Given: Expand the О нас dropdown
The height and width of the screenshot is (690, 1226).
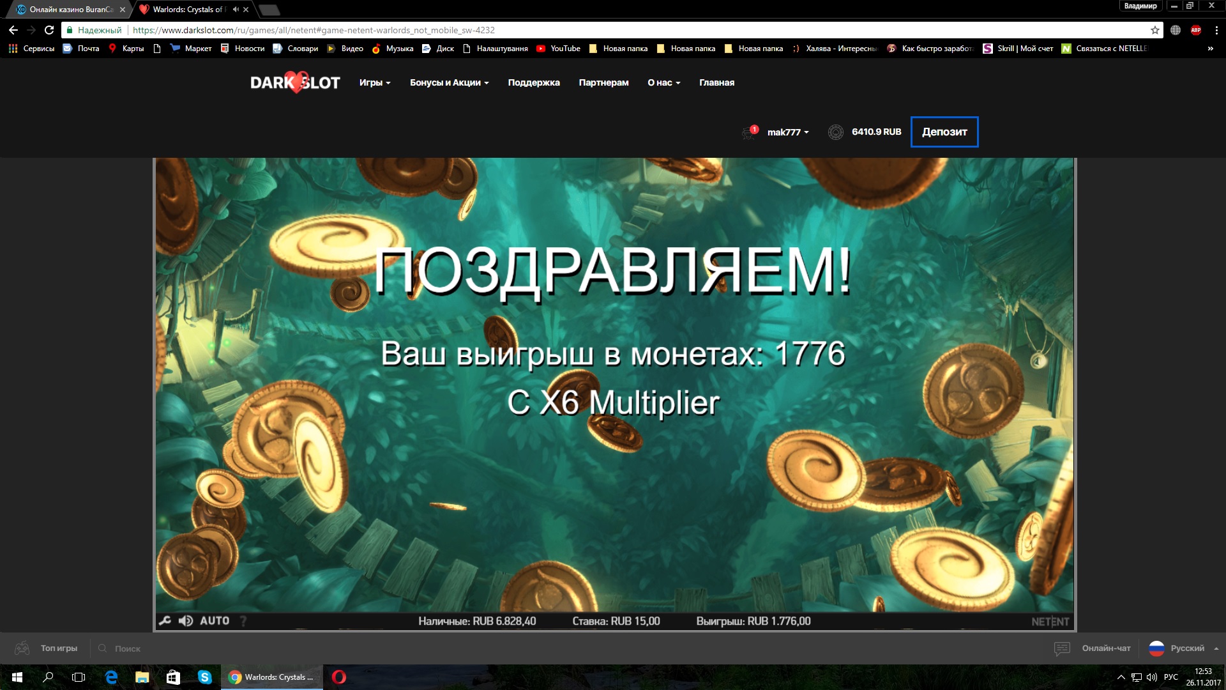Looking at the screenshot, I should point(664,82).
